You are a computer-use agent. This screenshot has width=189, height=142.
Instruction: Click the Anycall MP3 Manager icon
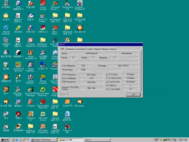[31, 92]
